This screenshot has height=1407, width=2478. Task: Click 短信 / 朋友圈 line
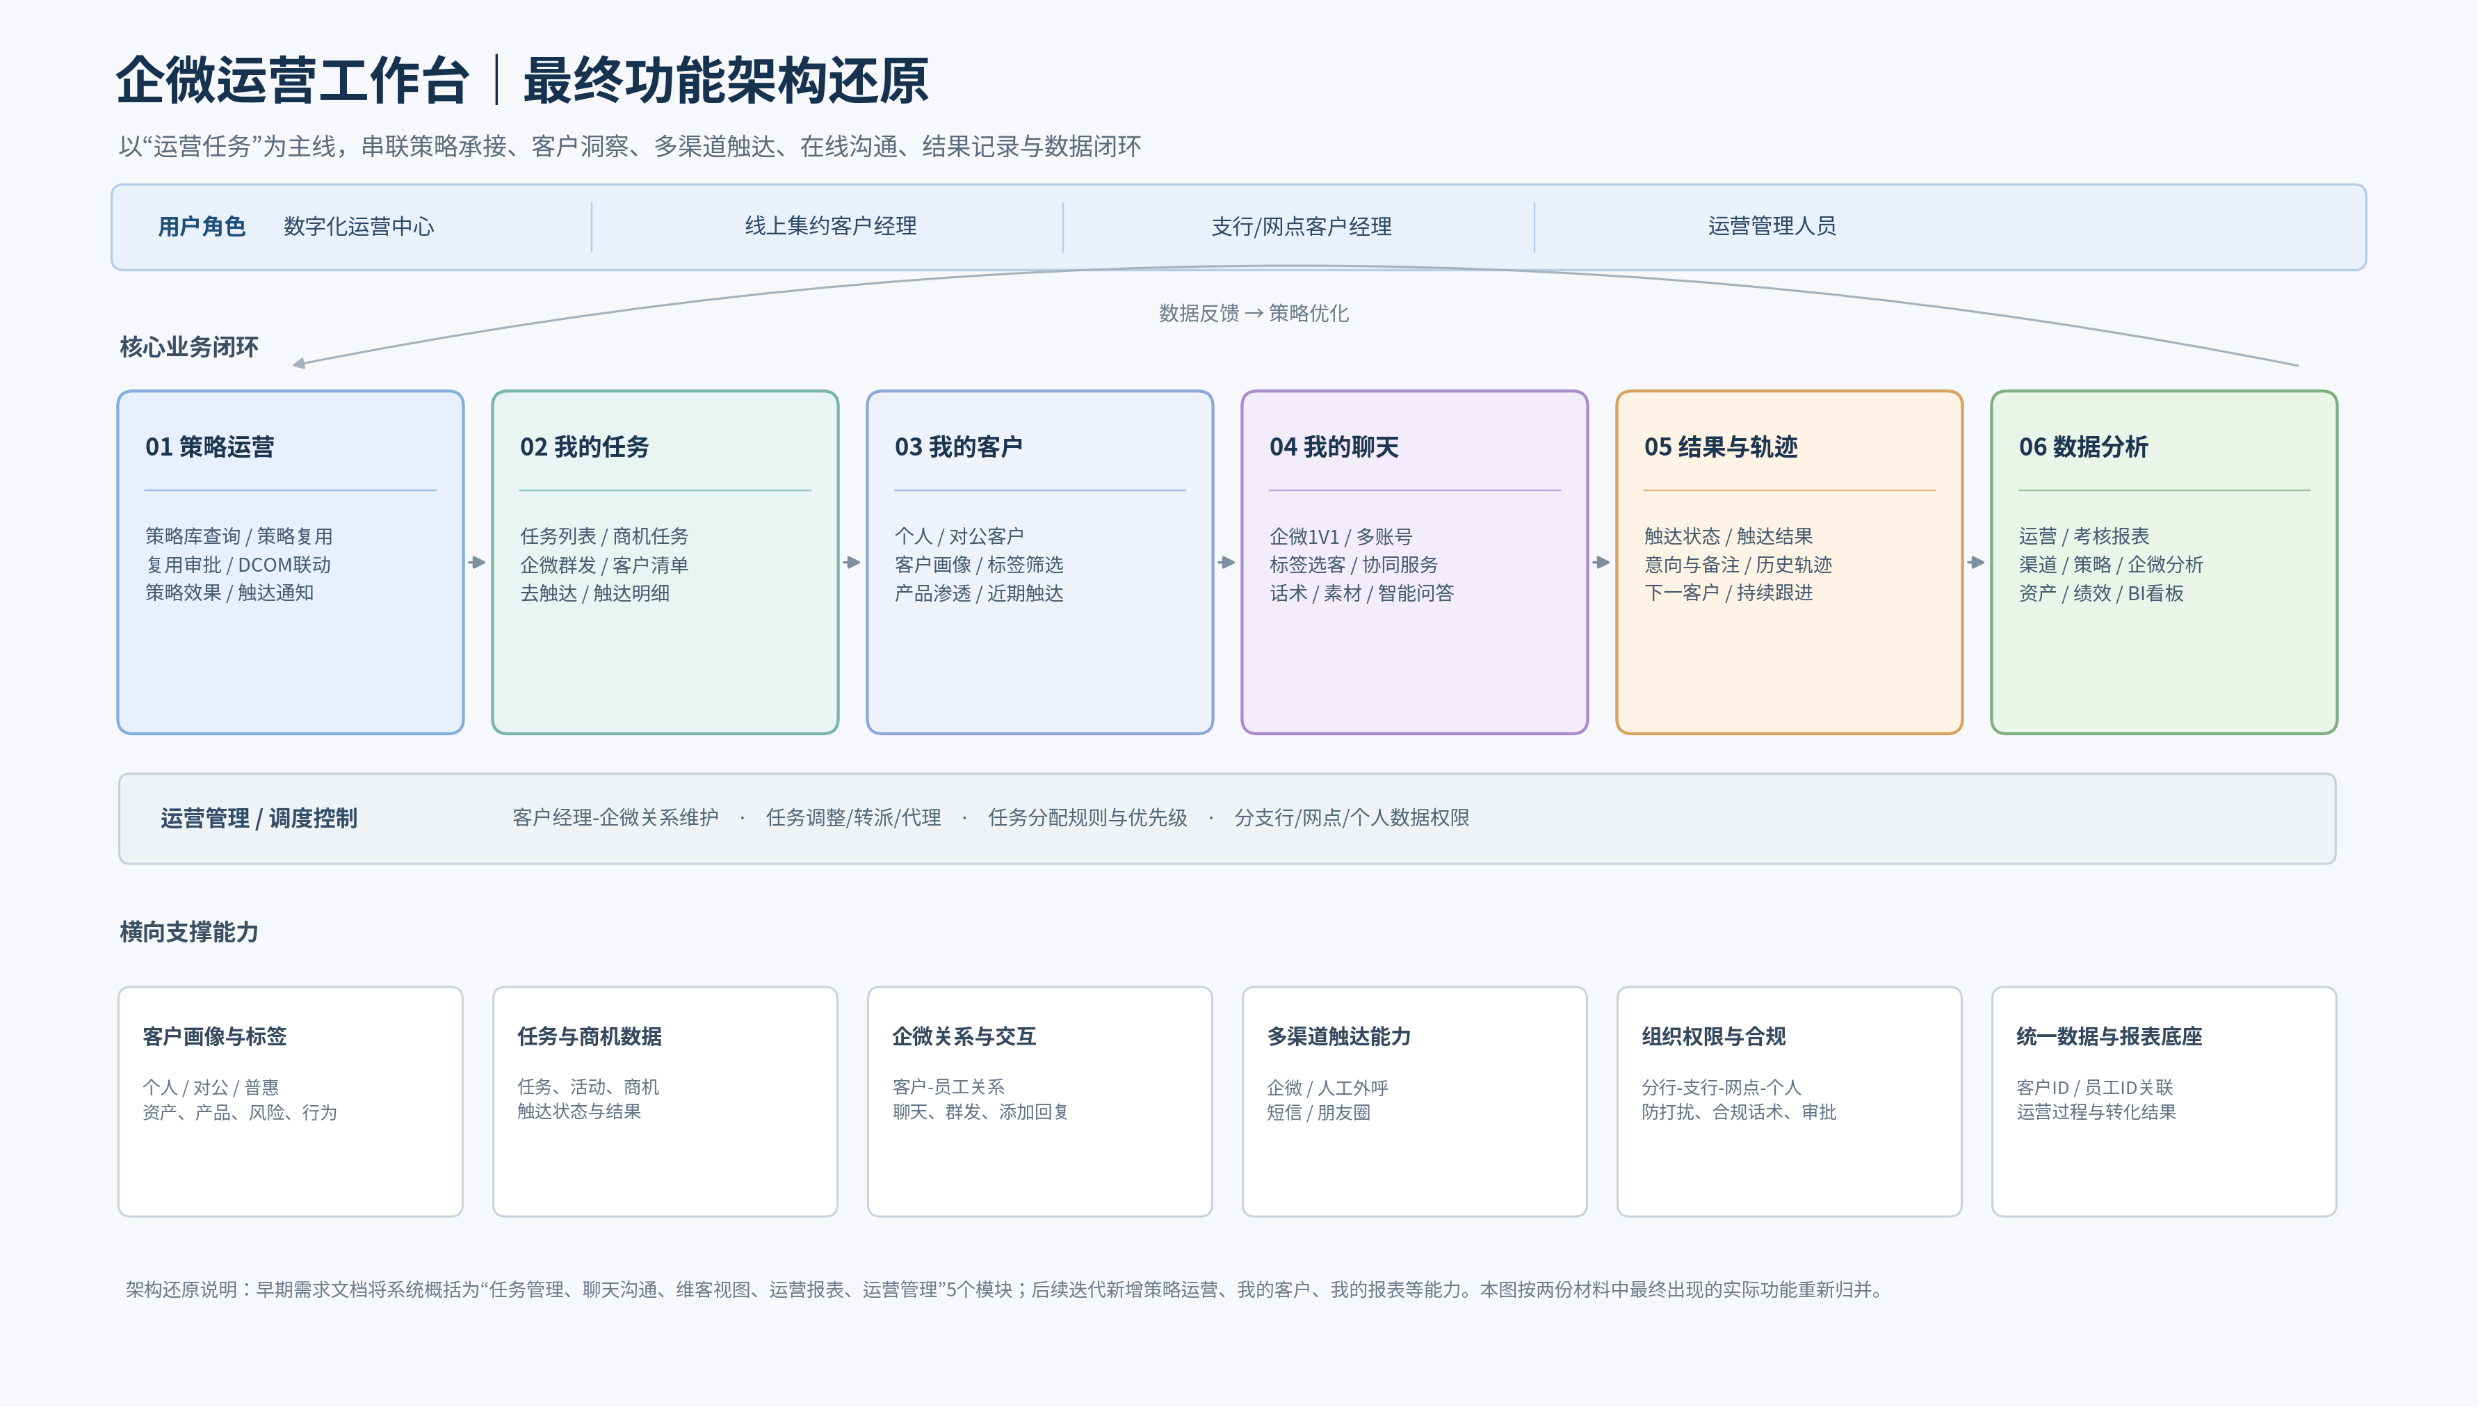1319,1112
